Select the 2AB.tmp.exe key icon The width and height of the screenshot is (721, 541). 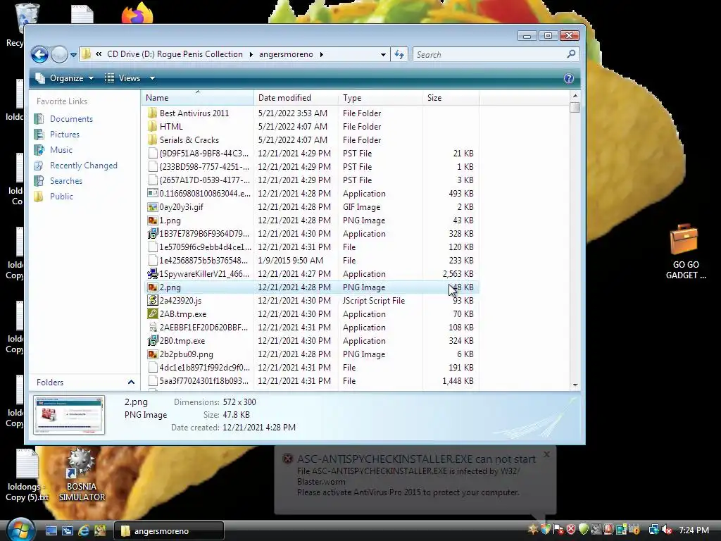tap(153, 313)
